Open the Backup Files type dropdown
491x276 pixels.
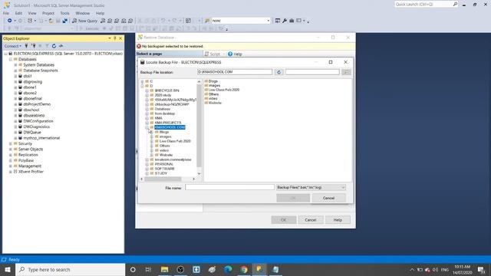(x=311, y=187)
